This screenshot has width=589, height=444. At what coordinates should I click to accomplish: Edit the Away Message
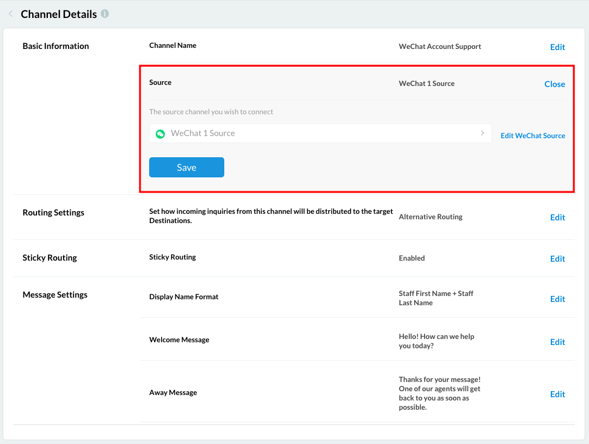[x=557, y=394]
